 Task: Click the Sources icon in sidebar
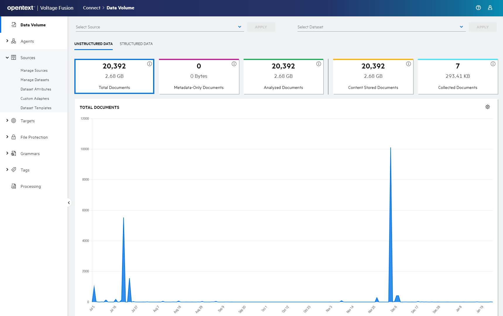13,57
